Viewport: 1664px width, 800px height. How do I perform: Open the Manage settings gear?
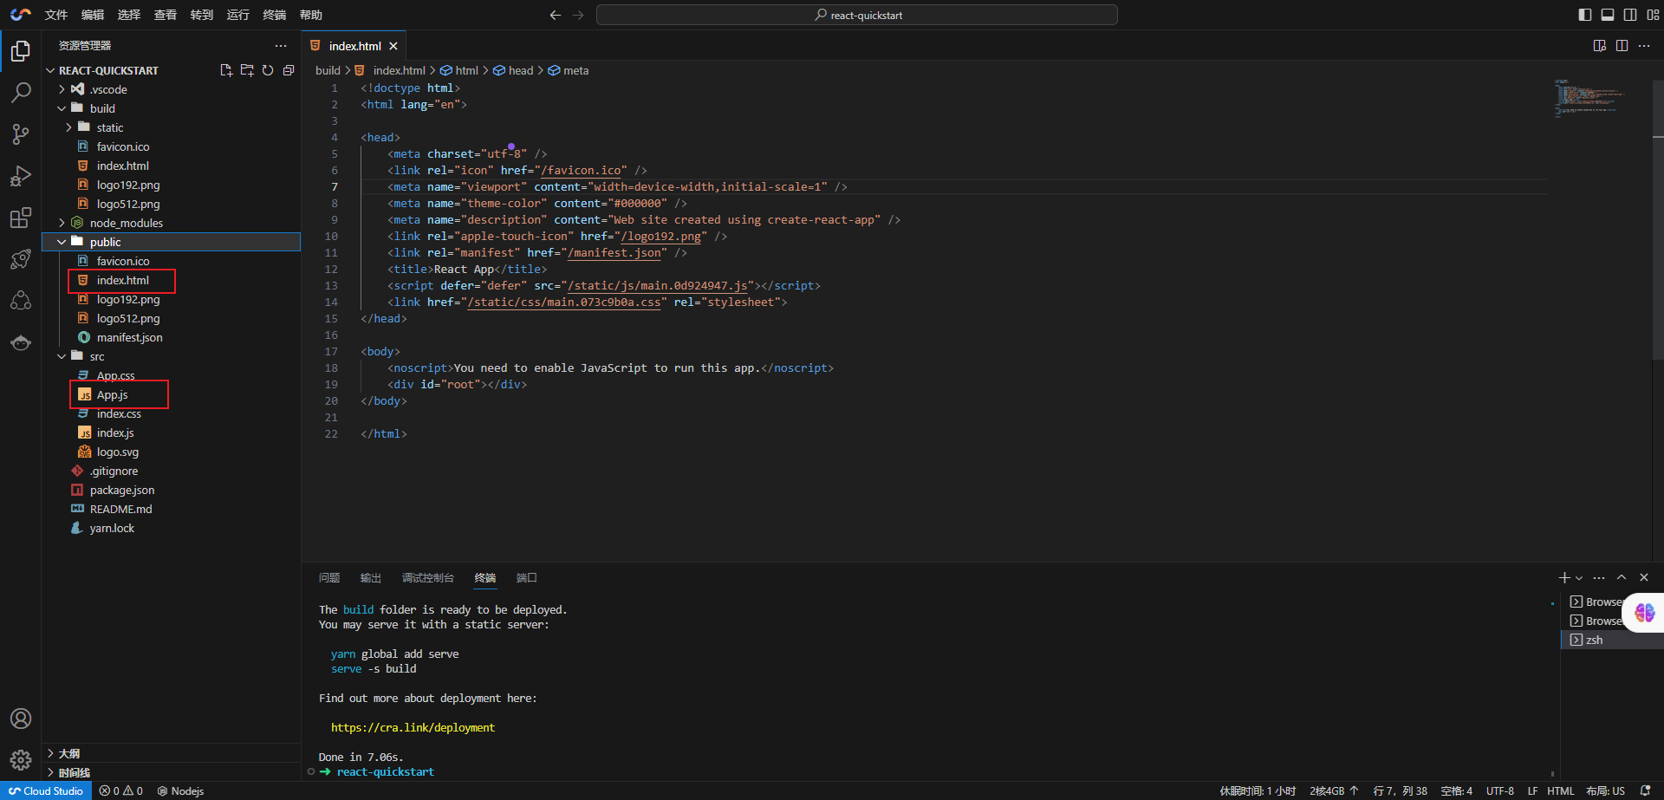[21, 760]
